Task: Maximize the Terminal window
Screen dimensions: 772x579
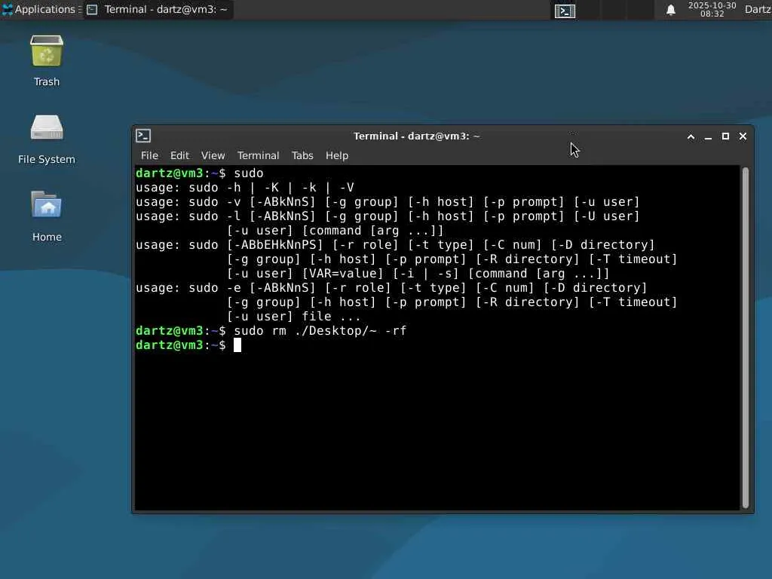Action: 725,136
